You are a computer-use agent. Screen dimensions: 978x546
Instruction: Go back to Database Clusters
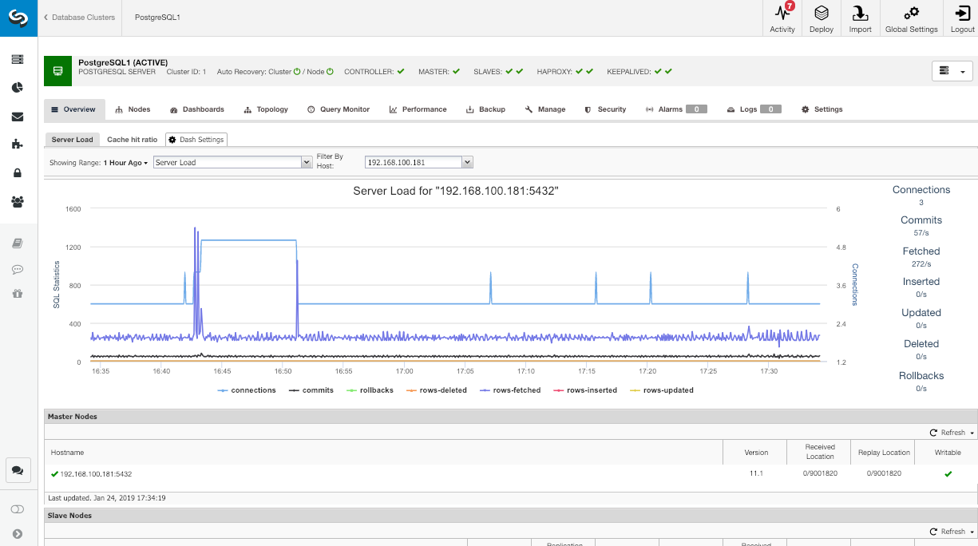[79, 18]
